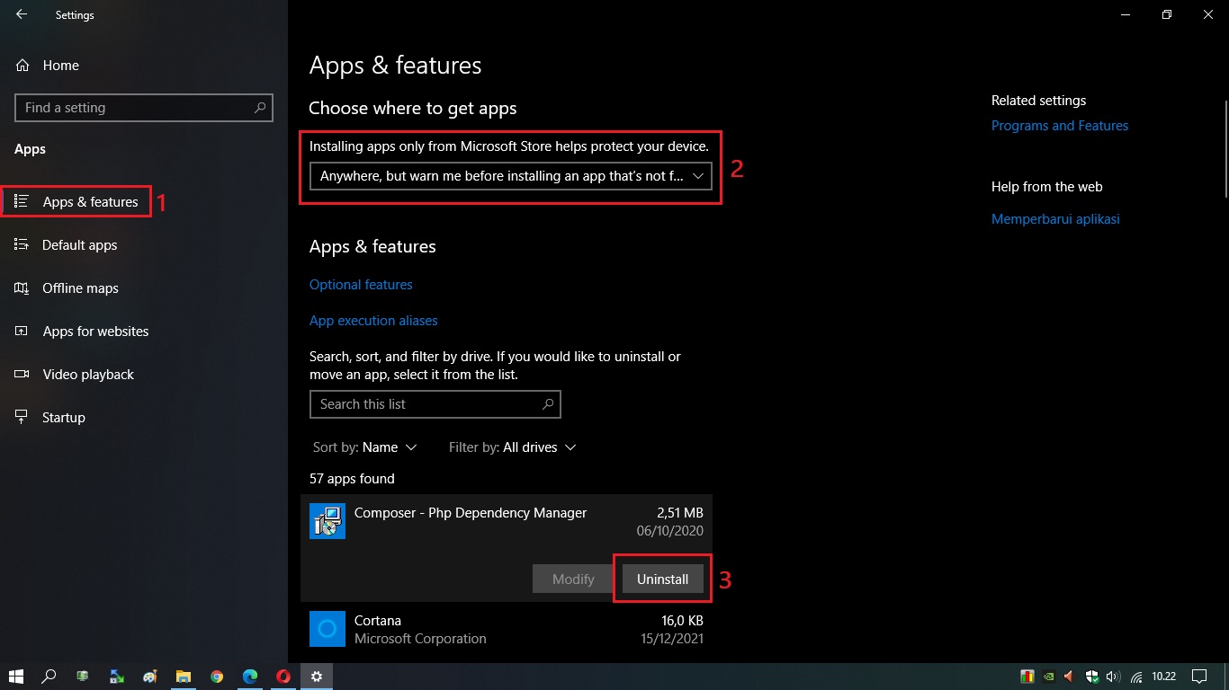This screenshot has height=690, width=1229.
Task: Select Composer - Php Dependency Manager entry name
Action: [471, 513]
